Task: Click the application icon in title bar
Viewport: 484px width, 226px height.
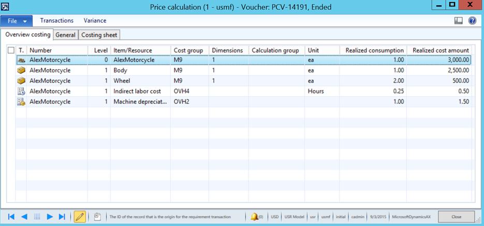Action: [5, 6]
